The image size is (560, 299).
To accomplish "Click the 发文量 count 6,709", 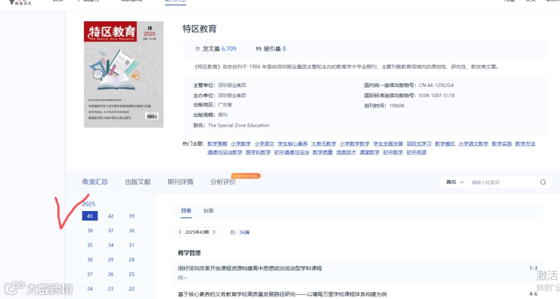I will point(229,49).
